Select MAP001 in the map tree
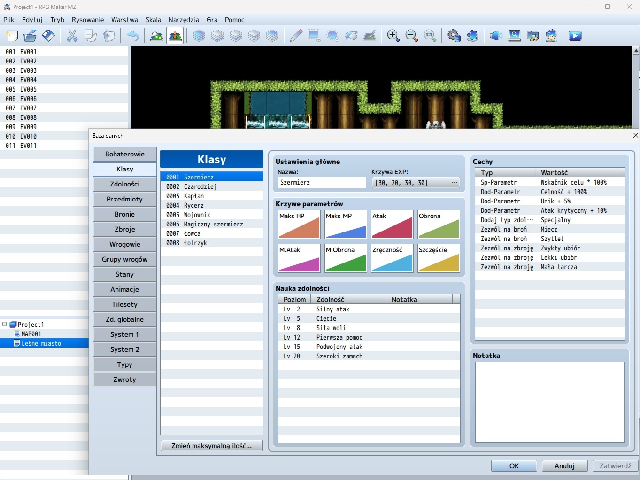Viewport: 640px width, 480px height. click(31, 334)
